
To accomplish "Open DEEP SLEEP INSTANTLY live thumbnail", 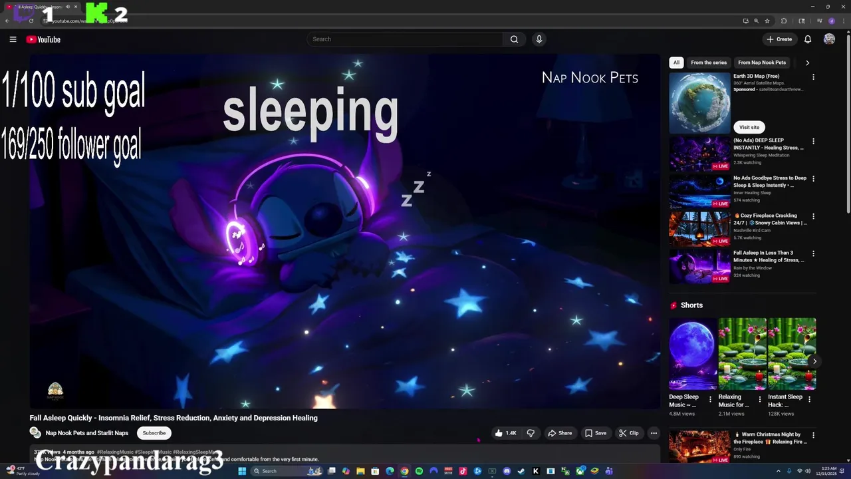I will [x=699, y=154].
